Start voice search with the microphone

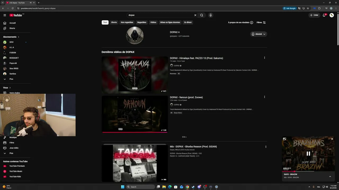pos(211,15)
